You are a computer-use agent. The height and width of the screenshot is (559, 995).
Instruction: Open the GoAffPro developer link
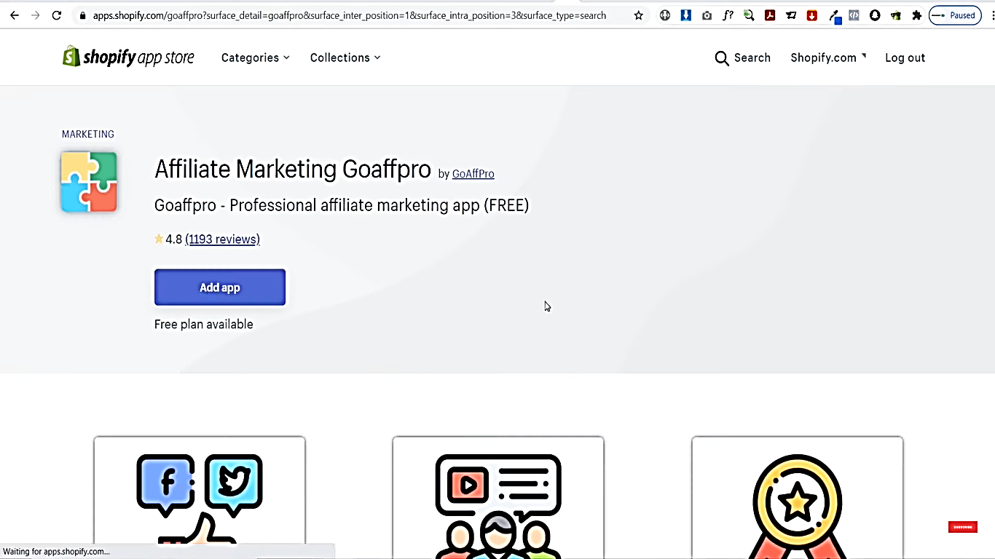point(473,174)
